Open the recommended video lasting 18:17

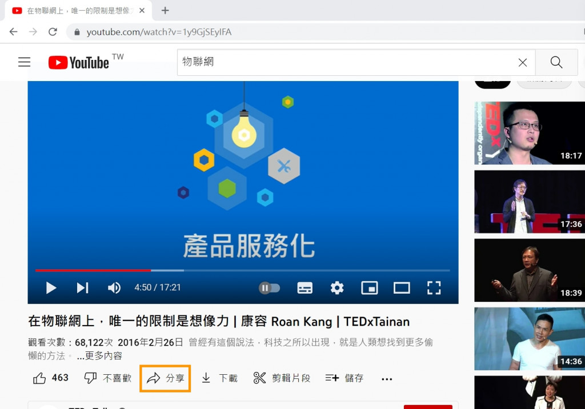point(530,133)
